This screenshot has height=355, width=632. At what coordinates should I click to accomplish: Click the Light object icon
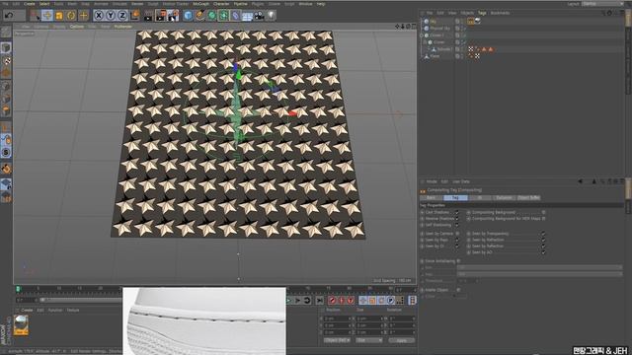pyautogui.click(x=272, y=16)
